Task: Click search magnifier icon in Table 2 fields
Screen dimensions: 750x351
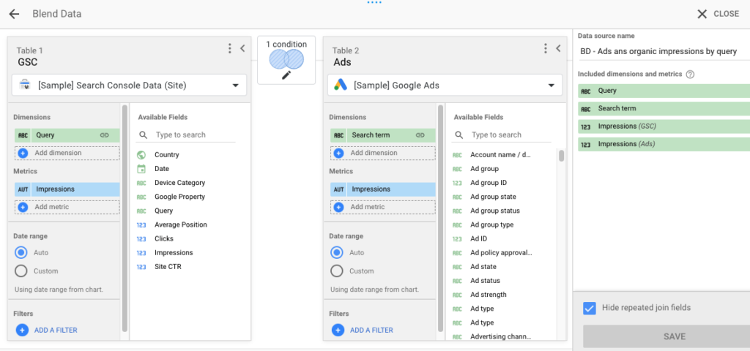Action: [458, 135]
